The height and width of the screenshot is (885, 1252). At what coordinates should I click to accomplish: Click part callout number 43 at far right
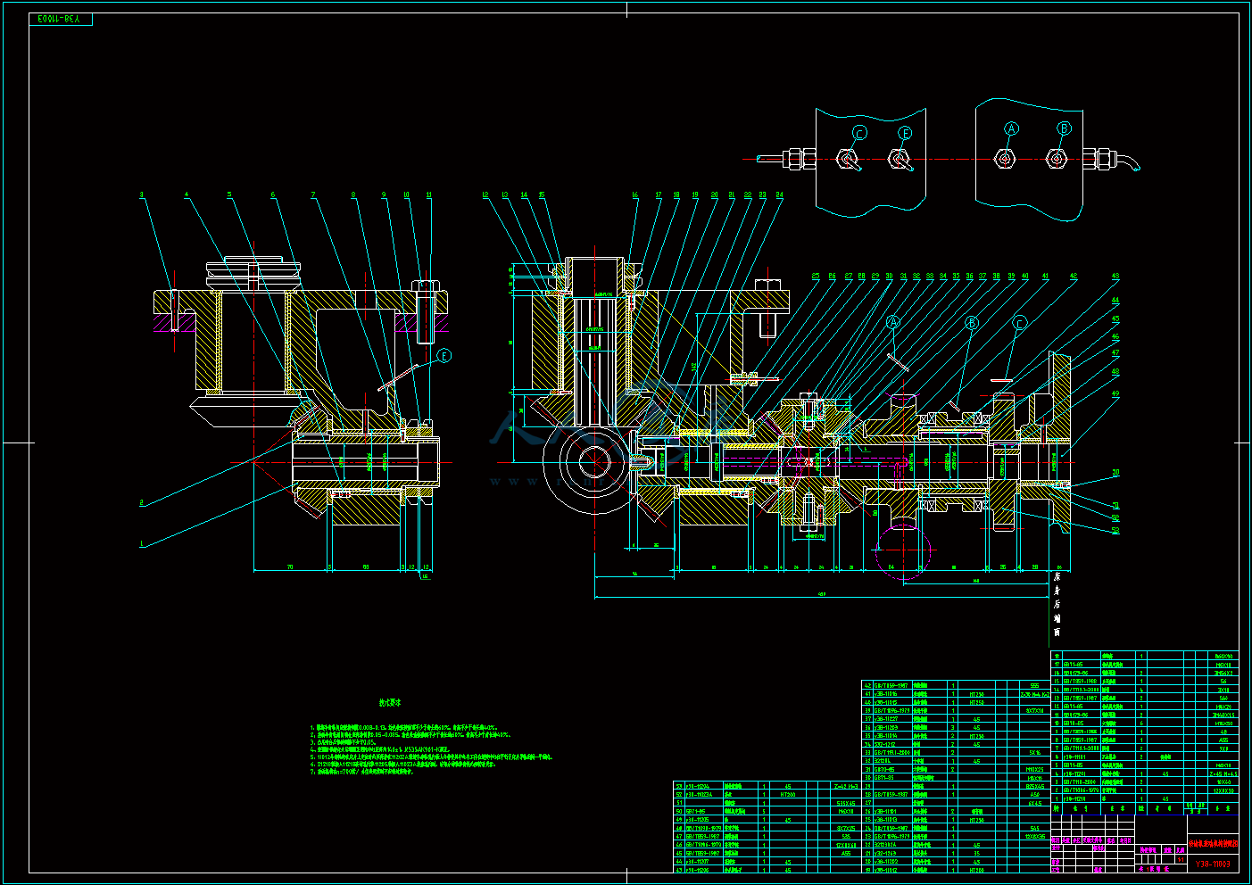pyautogui.click(x=1115, y=277)
